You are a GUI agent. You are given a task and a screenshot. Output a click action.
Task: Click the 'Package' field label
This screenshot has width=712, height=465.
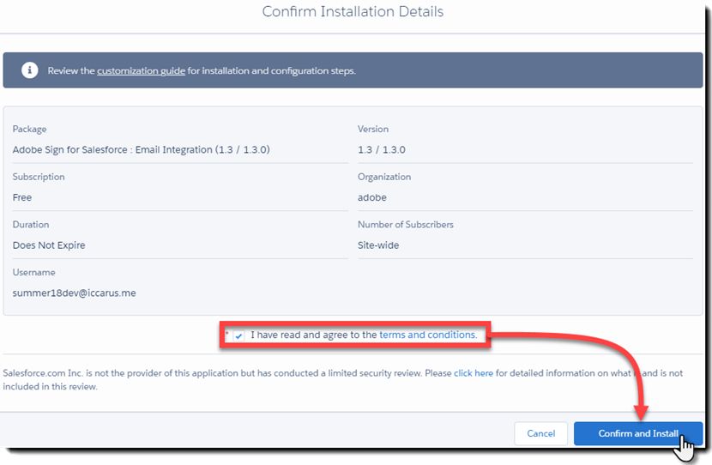[29, 129]
